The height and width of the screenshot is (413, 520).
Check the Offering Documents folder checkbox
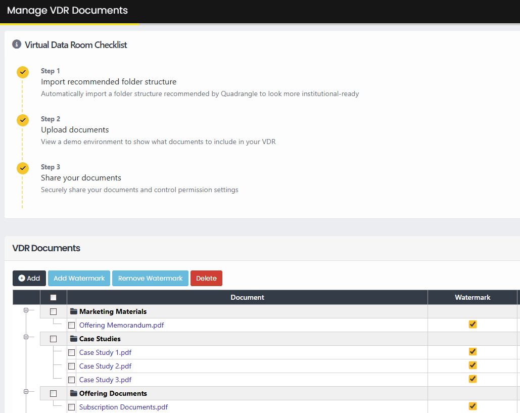tap(54, 393)
